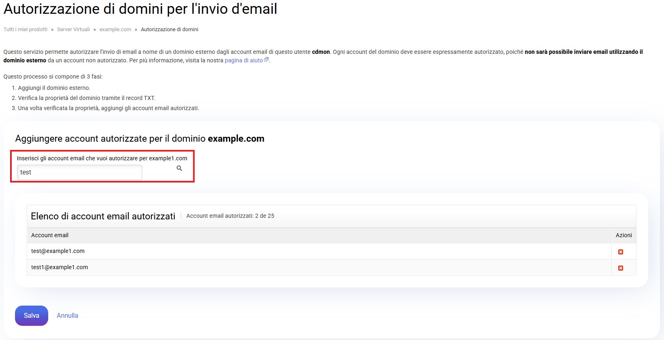Navigate to 'Server Virtuali' breadcrumb
This screenshot has height=340, width=664.
coord(73,30)
